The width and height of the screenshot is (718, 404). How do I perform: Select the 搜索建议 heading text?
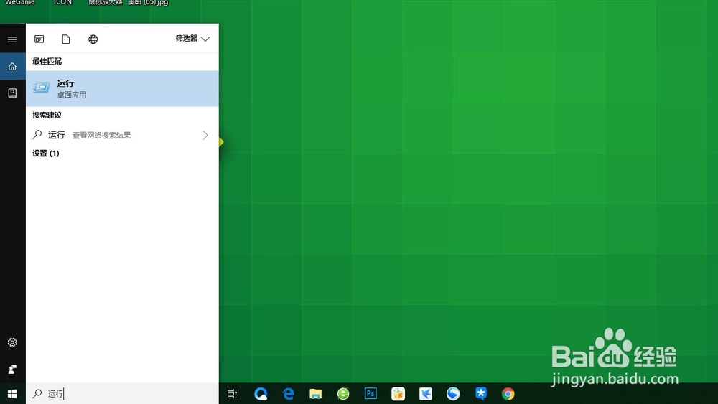(47, 116)
